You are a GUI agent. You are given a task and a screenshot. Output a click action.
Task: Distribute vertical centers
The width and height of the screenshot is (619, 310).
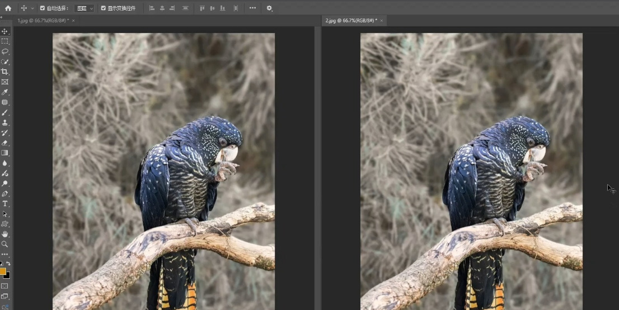click(186, 8)
